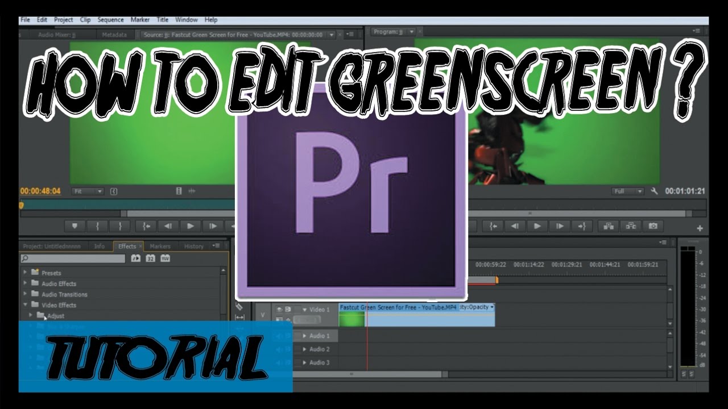Play the clip in the Source monitor
The image size is (728, 409).
[x=191, y=226]
